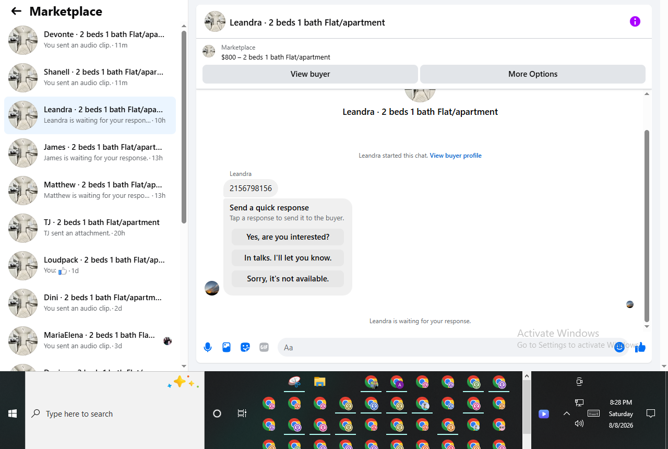Open Matthew conversation
668x449 pixels.
click(90, 191)
